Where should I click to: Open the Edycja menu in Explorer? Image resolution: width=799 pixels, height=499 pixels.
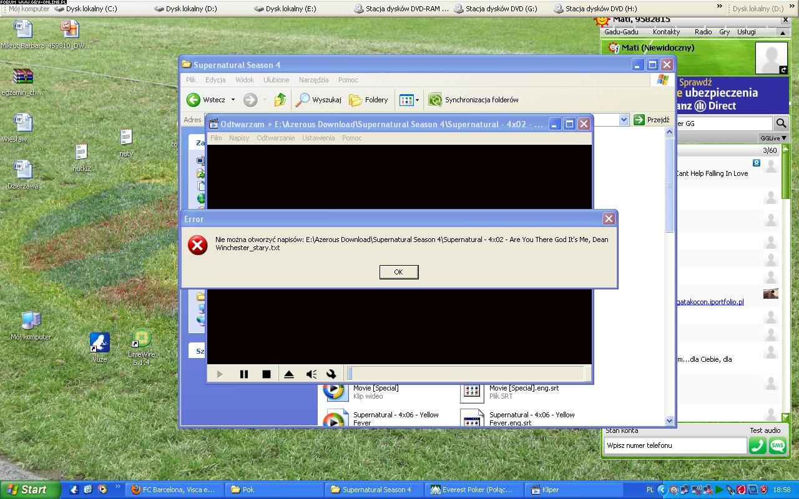(x=215, y=80)
